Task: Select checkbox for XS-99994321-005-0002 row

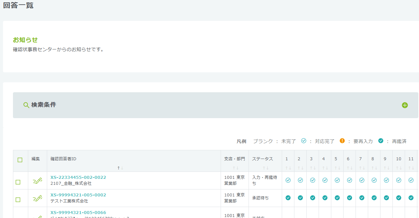Action: pos(18,200)
